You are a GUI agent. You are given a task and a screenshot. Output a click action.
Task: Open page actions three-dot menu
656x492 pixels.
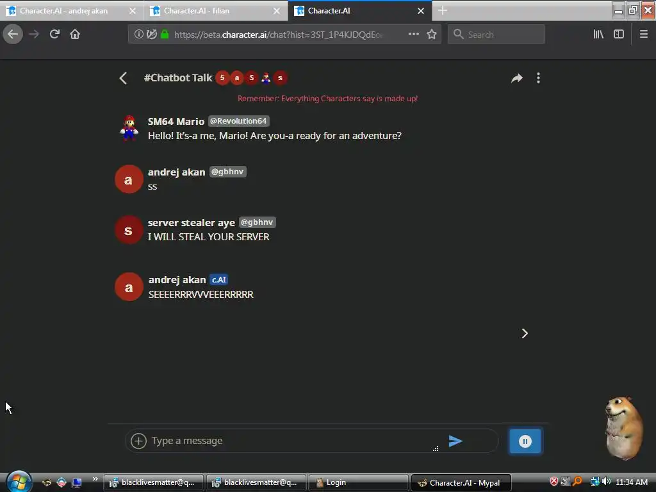[413, 35]
